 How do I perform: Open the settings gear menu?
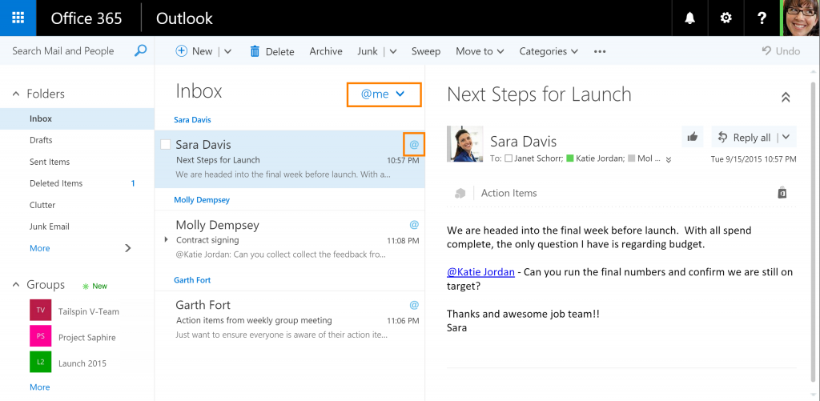pyautogui.click(x=726, y=18)
